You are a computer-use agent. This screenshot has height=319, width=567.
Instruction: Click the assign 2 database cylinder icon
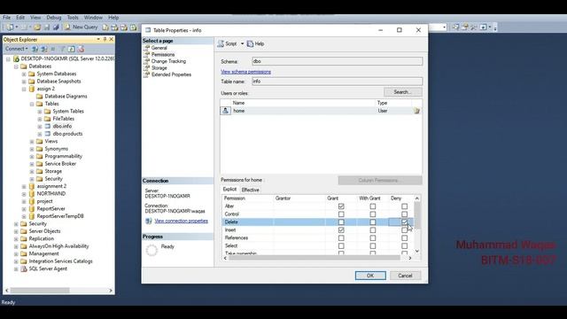tap(32, 89)
